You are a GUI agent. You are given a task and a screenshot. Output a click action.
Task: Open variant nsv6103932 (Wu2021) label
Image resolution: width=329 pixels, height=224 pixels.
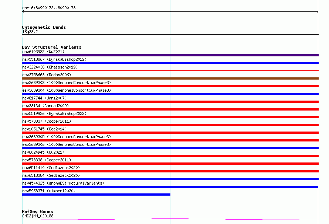(43, 52)
